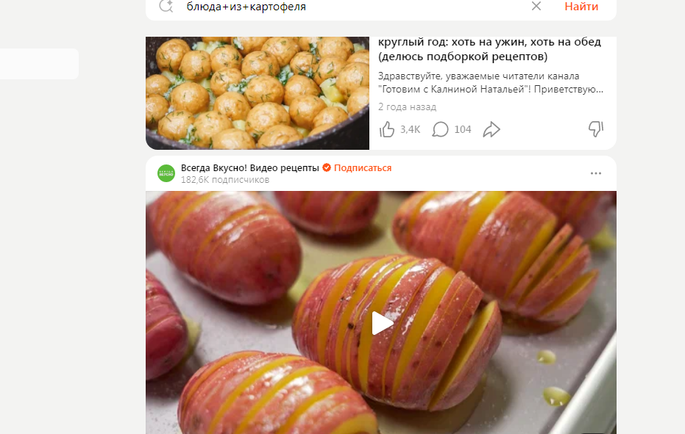Dislike the potato recipes article
The height and width of the screenshot is (434, 685).
tap(596, 129)
